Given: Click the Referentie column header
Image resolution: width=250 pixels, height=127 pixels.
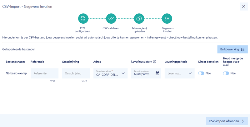Looking at the screenshot, I should coord(37,62).
